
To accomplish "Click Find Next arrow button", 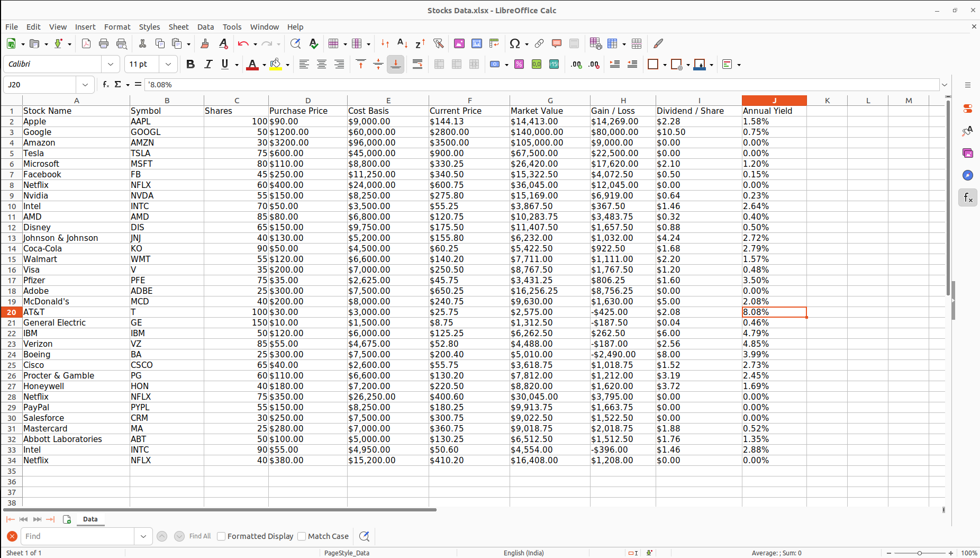I will 179,536.
